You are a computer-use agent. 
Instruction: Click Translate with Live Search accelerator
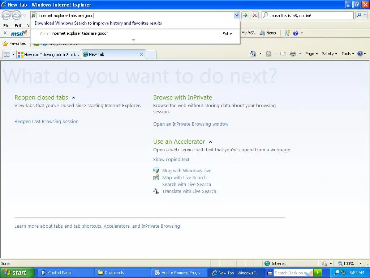(189, 191)
